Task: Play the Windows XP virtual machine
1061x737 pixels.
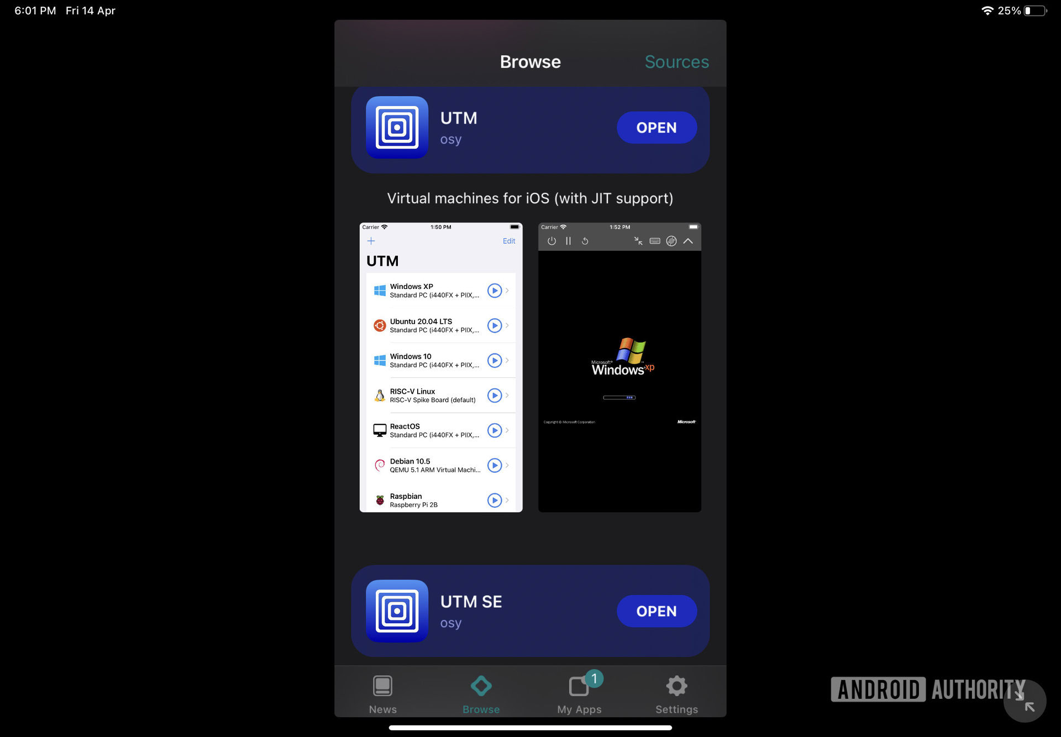Action: 495,291
